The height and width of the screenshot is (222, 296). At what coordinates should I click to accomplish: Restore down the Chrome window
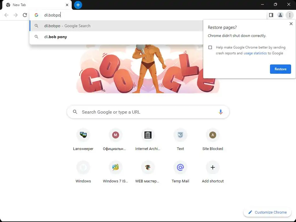[x=275, y=5]
